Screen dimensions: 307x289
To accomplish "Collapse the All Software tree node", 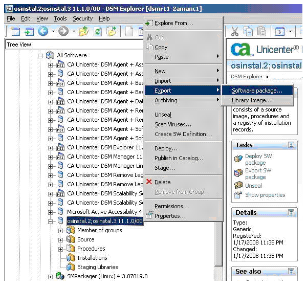I will [x=40, y=55].
